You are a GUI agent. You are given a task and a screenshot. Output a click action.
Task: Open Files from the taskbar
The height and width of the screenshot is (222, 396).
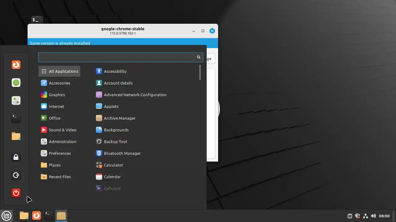pyautogui.click(x=24, y=216)
